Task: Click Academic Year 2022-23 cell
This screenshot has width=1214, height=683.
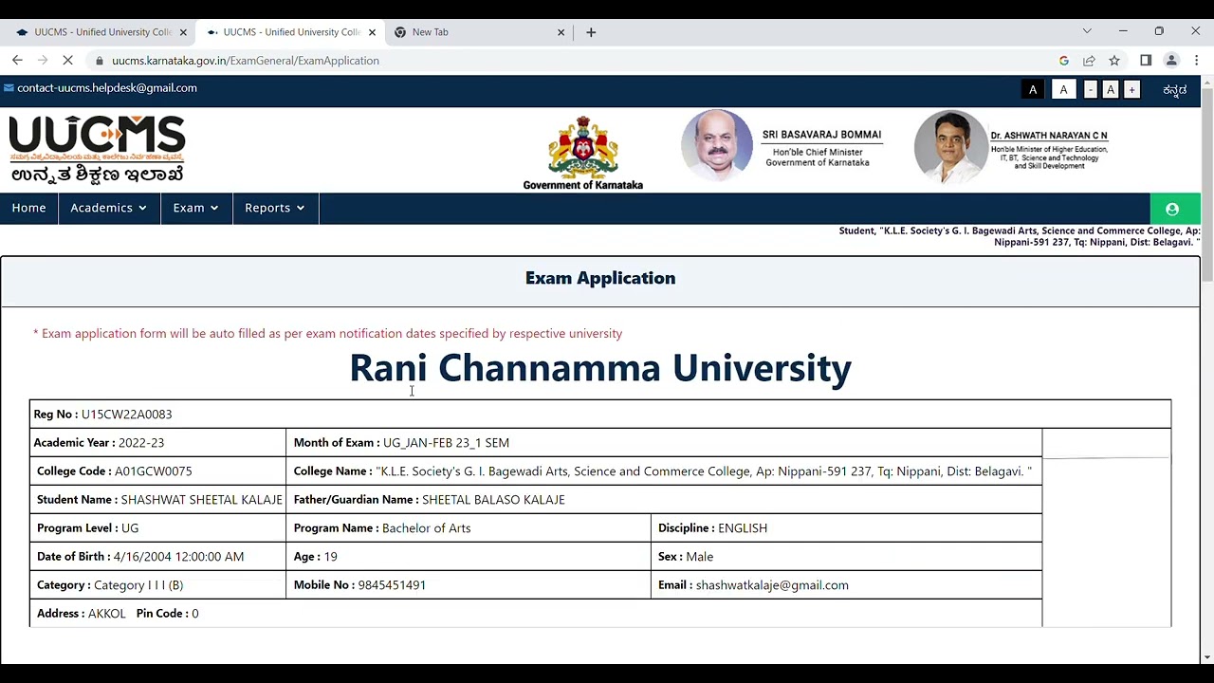Action: (x=157, y=443)
